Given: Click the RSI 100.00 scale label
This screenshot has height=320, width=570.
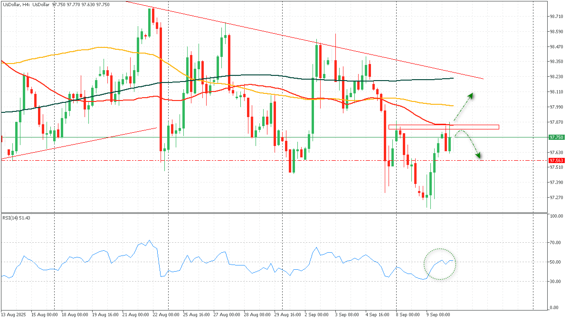Looking at the screenshot, I should click(556, 216).
